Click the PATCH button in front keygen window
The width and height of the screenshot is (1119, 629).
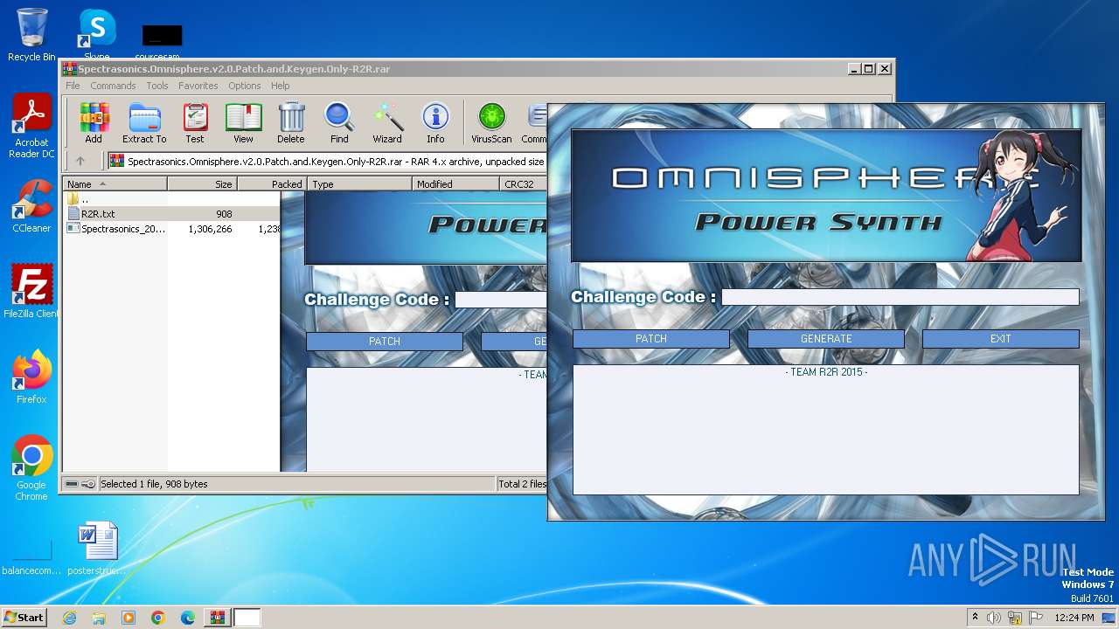point(651,339)
